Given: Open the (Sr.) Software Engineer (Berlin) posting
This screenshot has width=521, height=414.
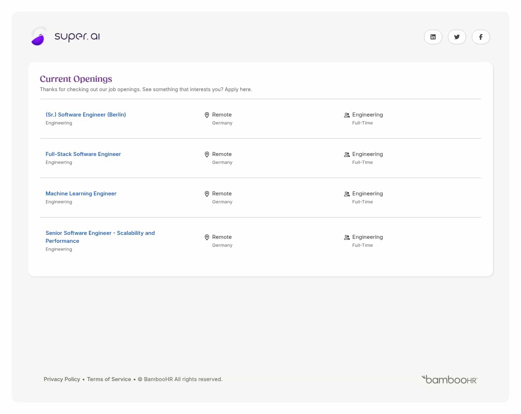Looking at the screenshot, I should coord(86,115).
